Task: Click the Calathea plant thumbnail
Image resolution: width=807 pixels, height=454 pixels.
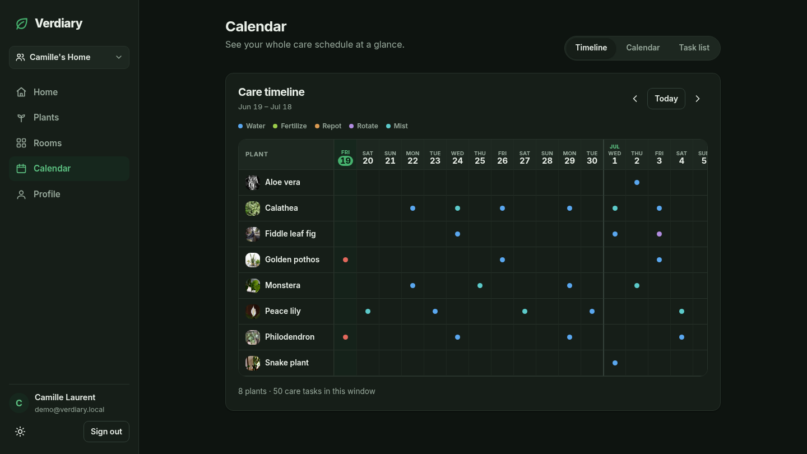Action: pos(253,208)
